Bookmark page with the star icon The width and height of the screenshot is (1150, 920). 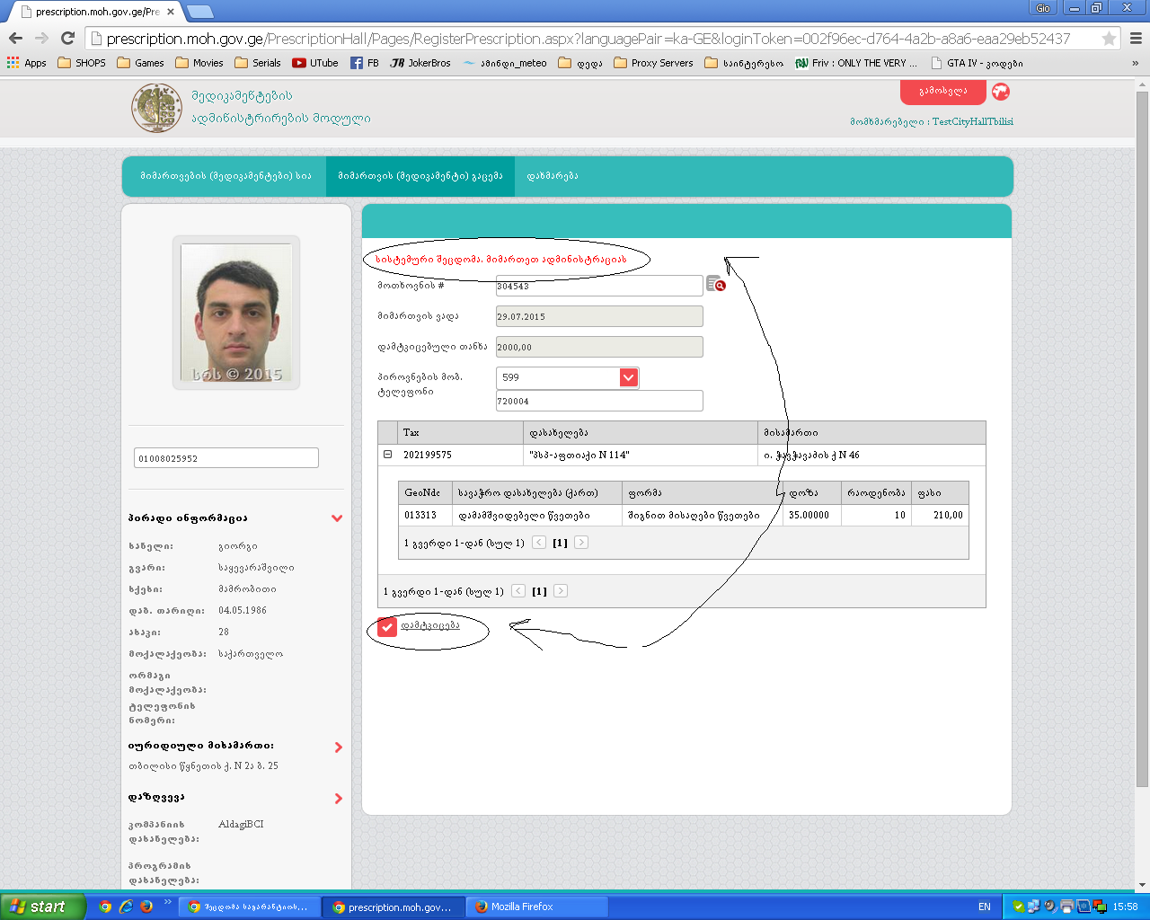click(1109, 39)
